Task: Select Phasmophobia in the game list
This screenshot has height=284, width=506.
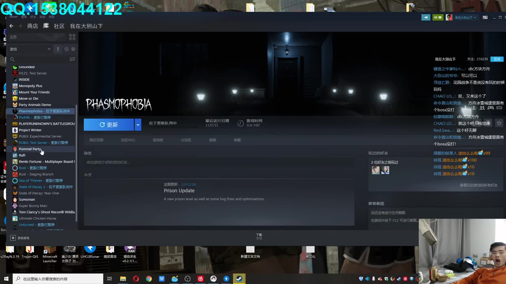Action: 42,111
